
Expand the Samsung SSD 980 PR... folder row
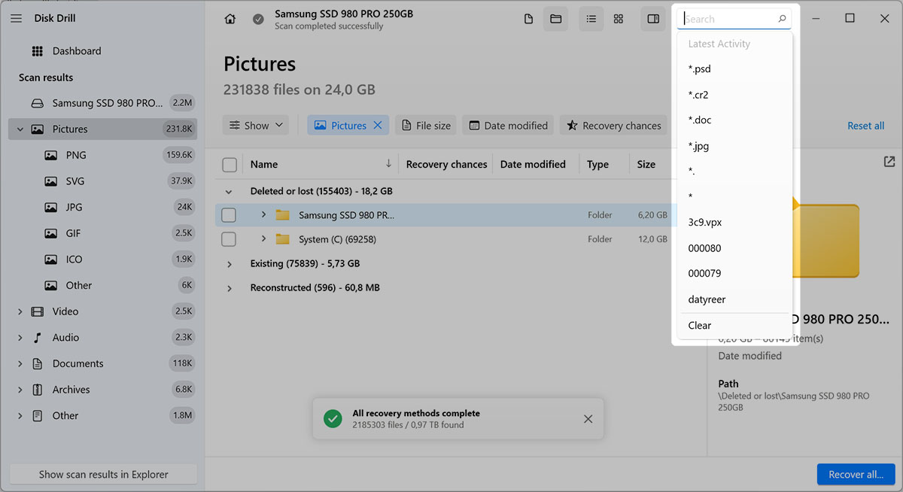(x=263, y=214)
